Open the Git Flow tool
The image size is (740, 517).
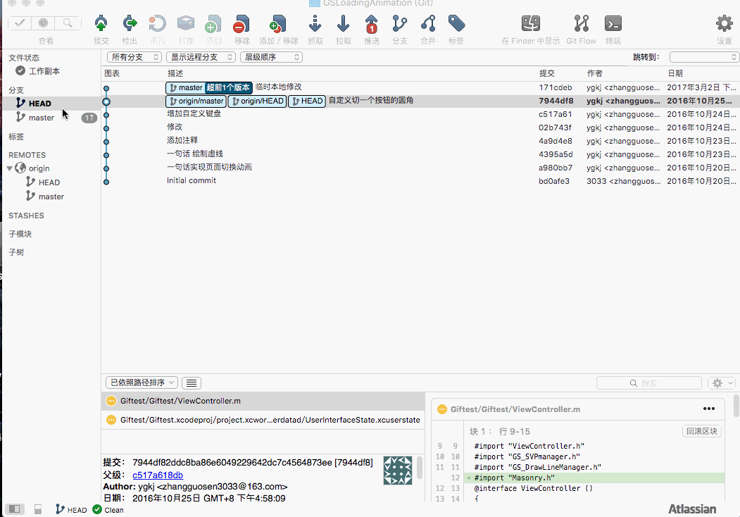[581, 25]
